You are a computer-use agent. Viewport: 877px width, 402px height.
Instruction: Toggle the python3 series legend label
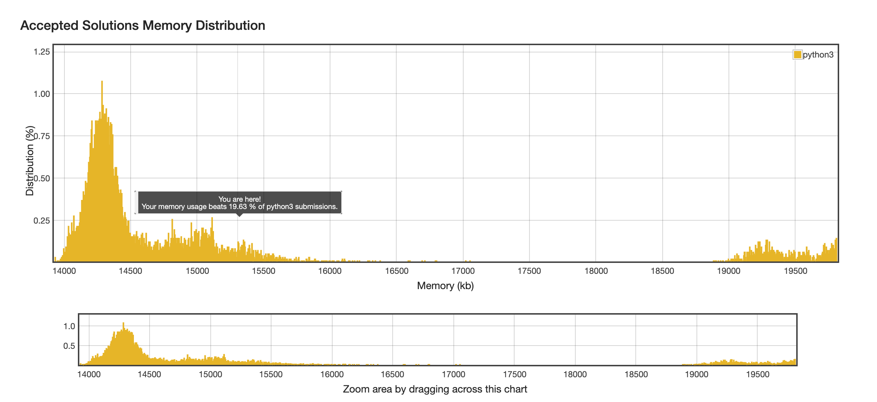pos(818,55)
